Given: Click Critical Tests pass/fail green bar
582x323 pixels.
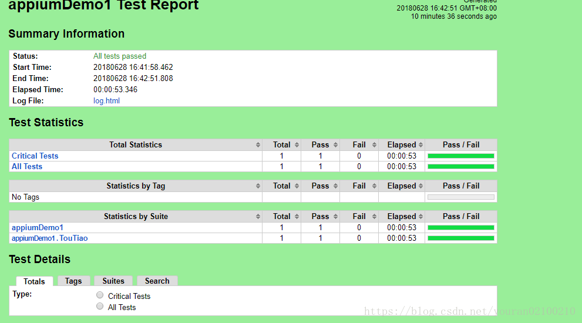Looking at the screenshot, I should (461, 156).
